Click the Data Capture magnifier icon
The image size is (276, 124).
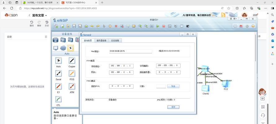[x=170, y=26]
